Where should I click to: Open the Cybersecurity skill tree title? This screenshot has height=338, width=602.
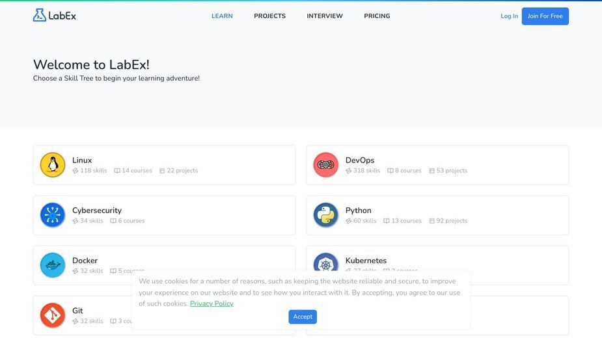(x=97, y=210)
